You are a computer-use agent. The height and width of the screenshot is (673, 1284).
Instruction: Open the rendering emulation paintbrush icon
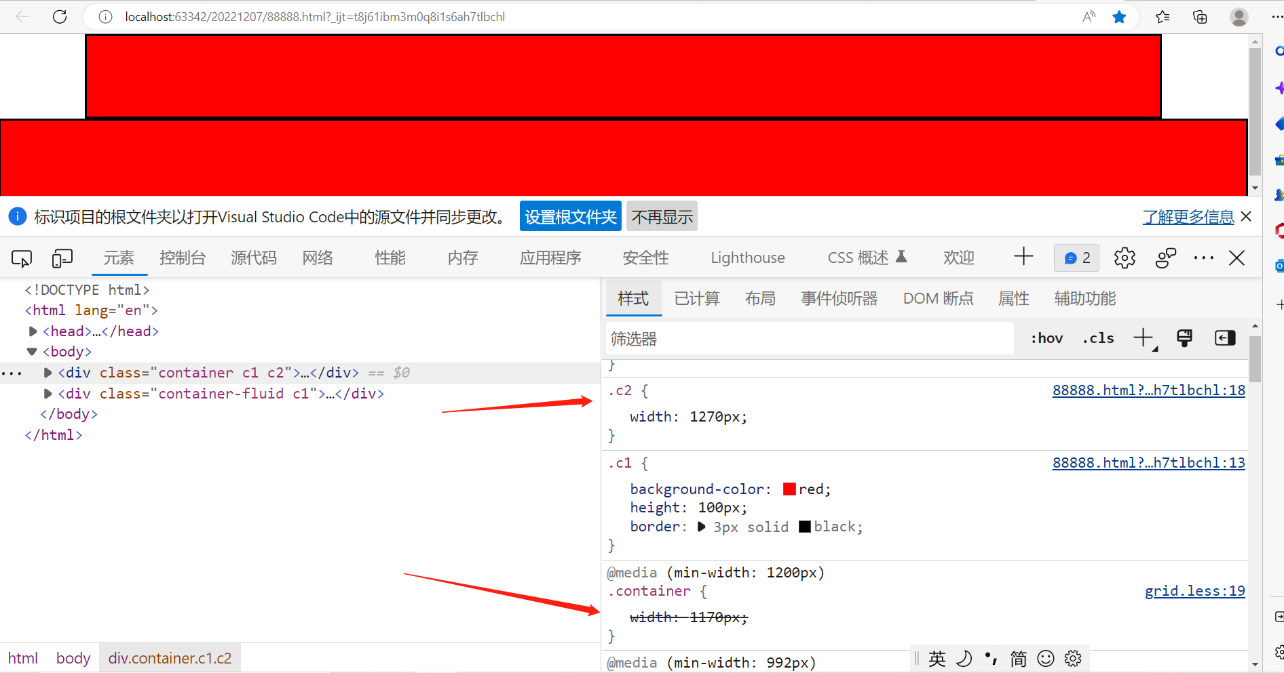[x=1185, y=338]
